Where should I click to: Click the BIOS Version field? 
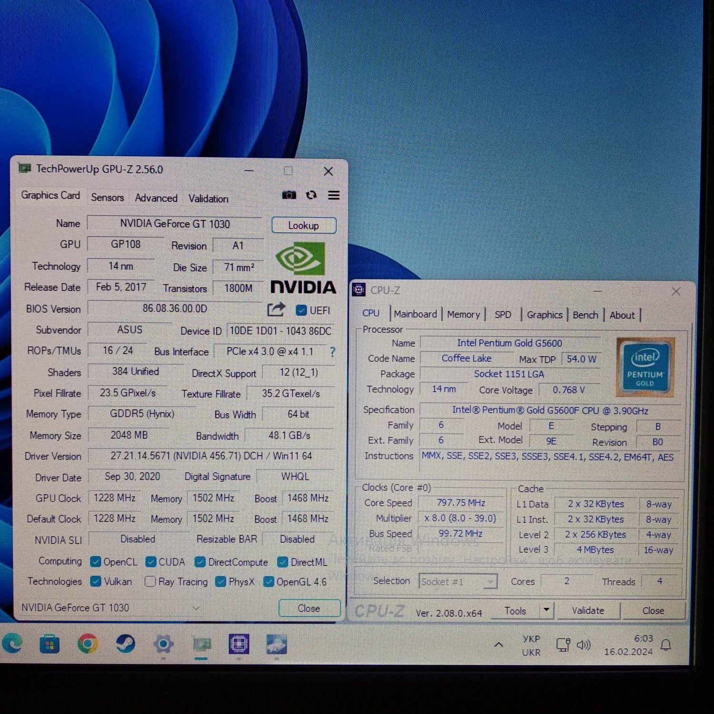175,308
